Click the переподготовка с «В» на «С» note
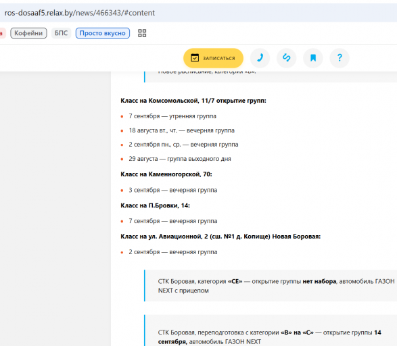 (271, 330)
